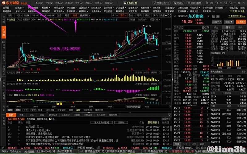Select the 60分钟 period

(51, 15)
